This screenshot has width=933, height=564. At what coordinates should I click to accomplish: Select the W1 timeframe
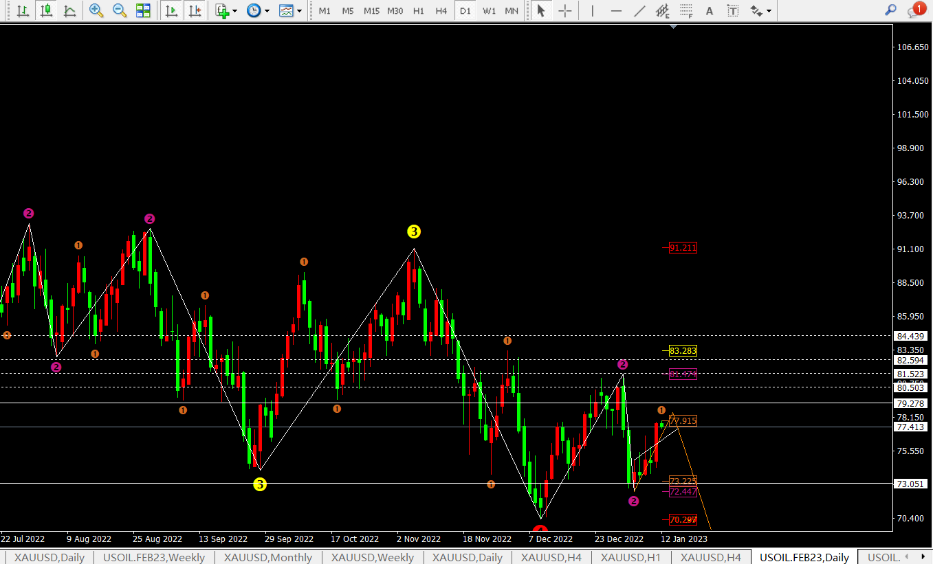[x=489, y=11]
